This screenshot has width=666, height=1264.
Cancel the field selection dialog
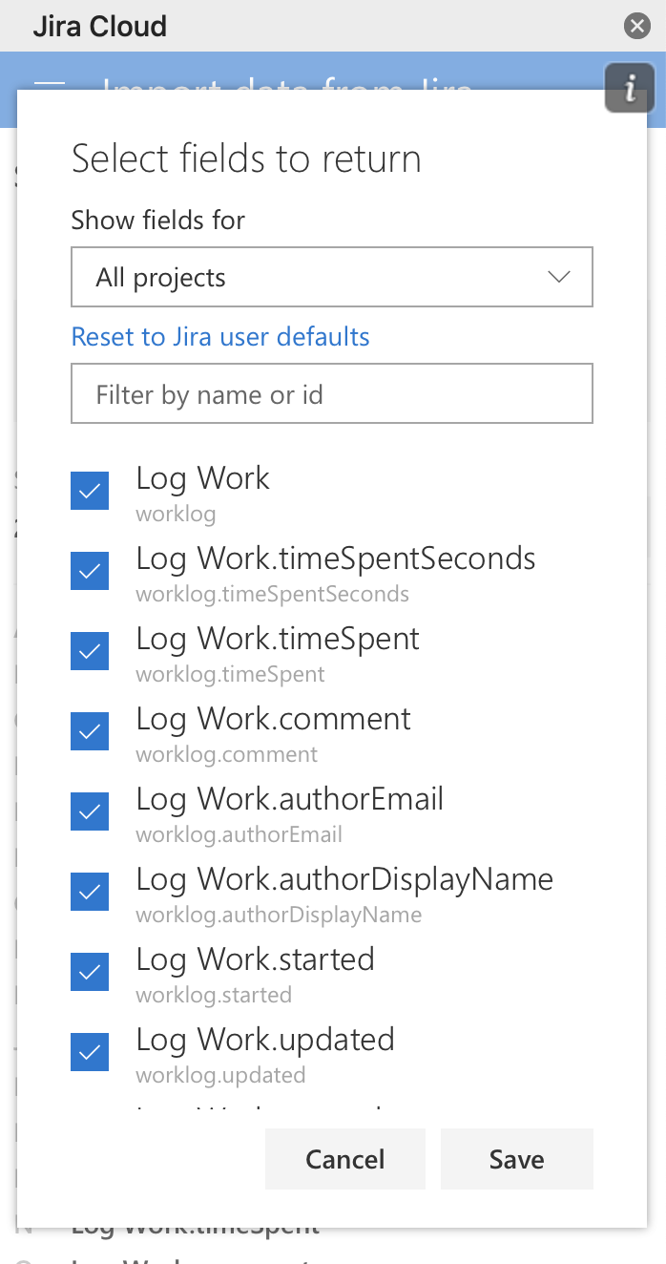pyautogui.click(x=345, y=1159)
